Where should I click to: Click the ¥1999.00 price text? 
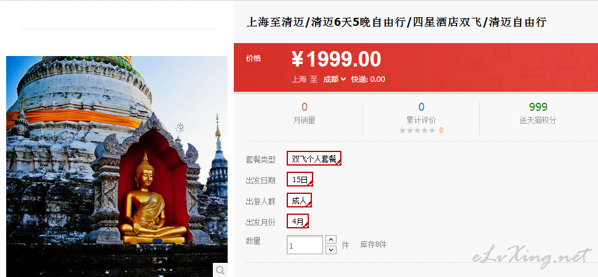[337, 59]
